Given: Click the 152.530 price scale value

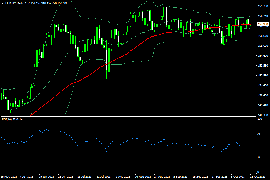Looking at the screenshot, I should [x=263, y=75].
